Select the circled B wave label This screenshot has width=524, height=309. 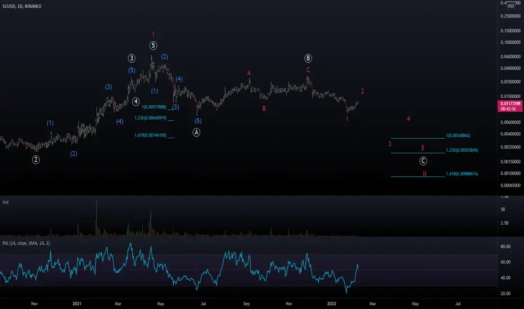click(x=308, y=58)
